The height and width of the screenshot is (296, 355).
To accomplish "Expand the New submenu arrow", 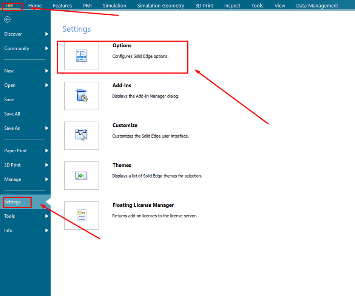I will click(46, 71).
